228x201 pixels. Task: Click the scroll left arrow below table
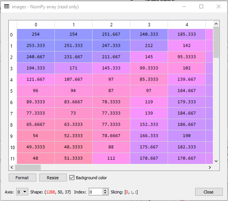point(12,167)
